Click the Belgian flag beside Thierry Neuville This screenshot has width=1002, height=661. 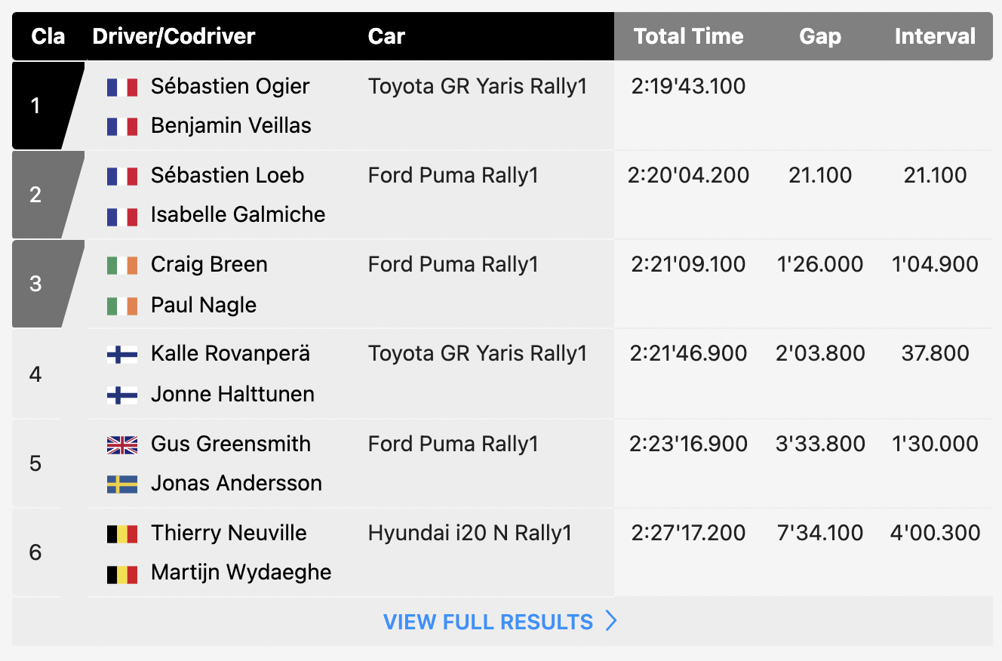122,534
